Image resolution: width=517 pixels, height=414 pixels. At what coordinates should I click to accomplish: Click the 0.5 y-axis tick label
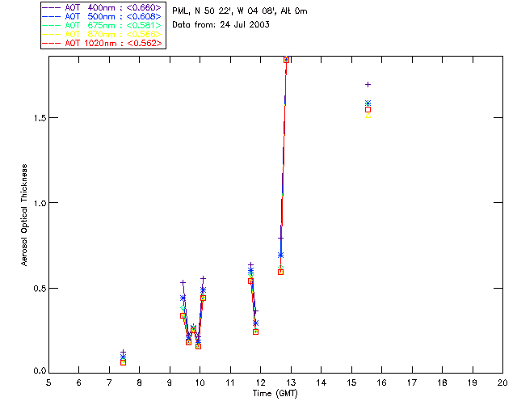[40, 288]
